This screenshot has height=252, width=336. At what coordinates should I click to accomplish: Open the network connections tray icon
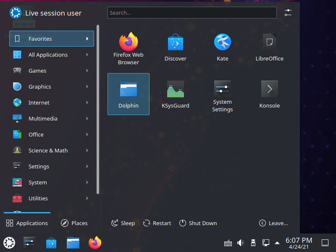pyautogui.click(x=266, y=243)
